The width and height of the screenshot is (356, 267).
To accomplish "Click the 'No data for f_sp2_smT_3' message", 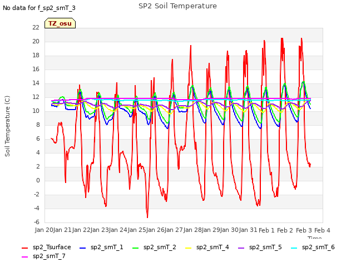I will (x=39, y=8).
